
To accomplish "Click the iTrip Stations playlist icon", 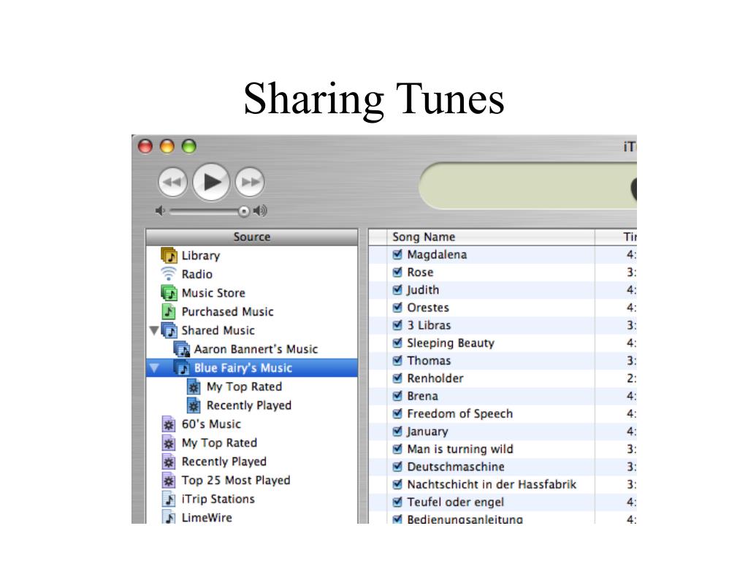I will [x=169, y=499].
